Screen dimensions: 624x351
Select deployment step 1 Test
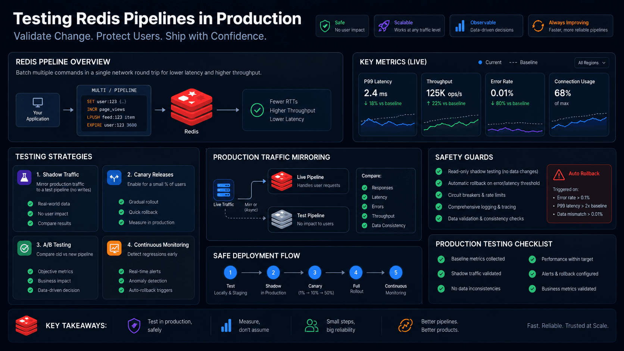click(x=230, y=273)
